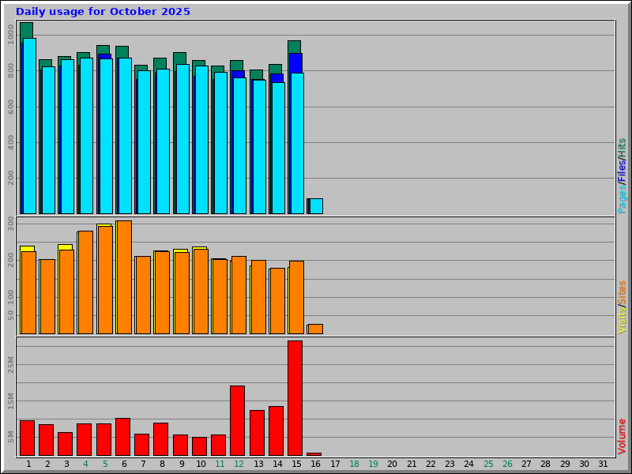Select the cyan Pages bar for day 1
This screenshot has height=474, width=632.
[x=29, y=126]
